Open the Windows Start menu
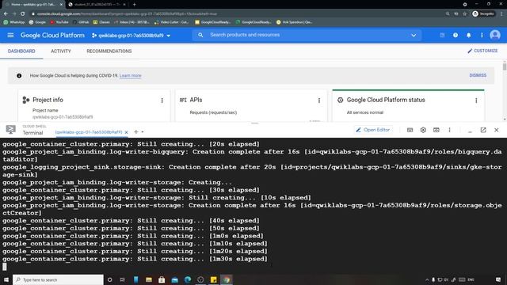 tap(6, 279)
